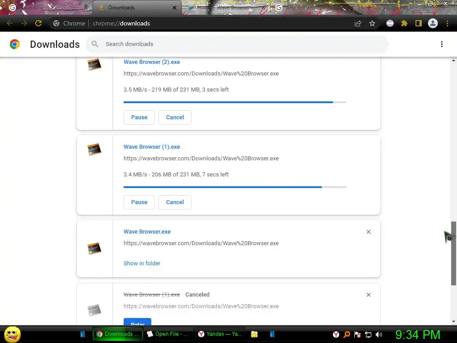Remove Wave Browser.exe from the list
The height and width of the screenshot is (343, 457).
pos(368,232)
